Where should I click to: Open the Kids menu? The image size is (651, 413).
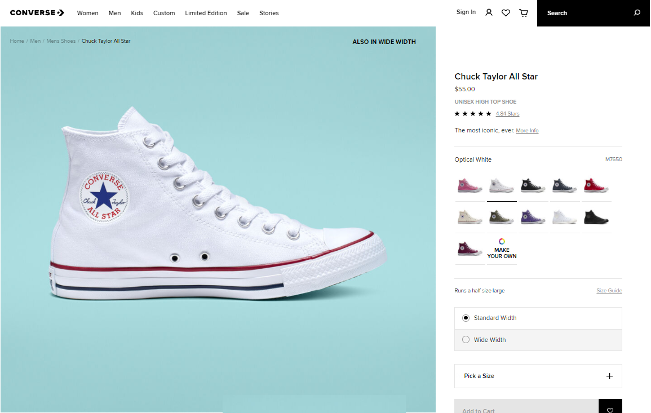pyautogui.click(x=137, y=13)
